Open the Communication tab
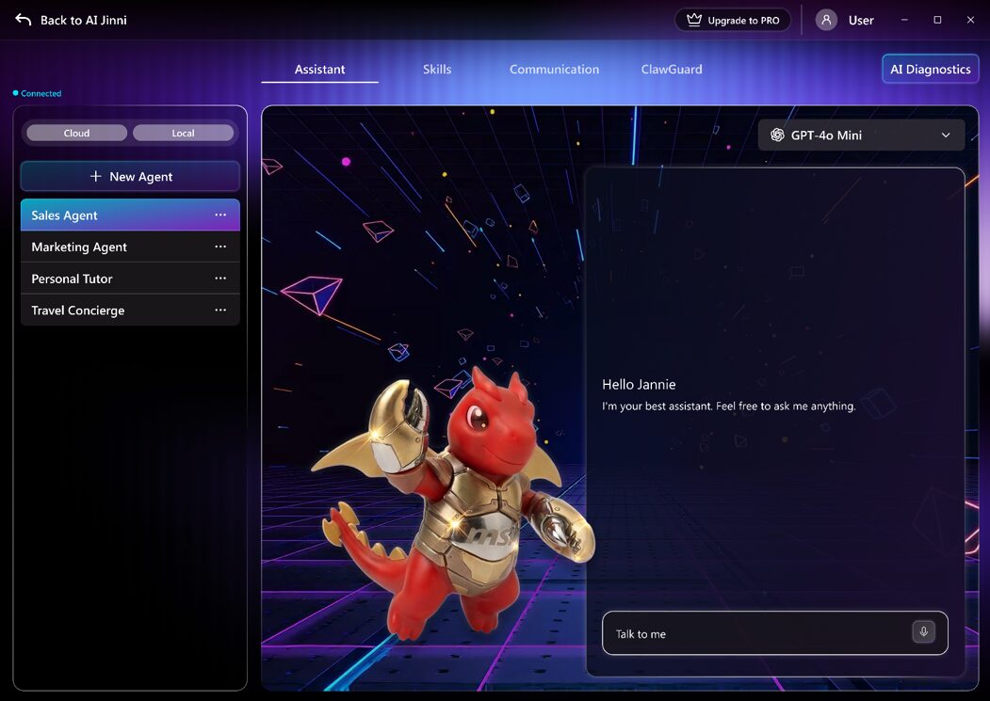The image size is (990, 701). (x=555, y=70)
